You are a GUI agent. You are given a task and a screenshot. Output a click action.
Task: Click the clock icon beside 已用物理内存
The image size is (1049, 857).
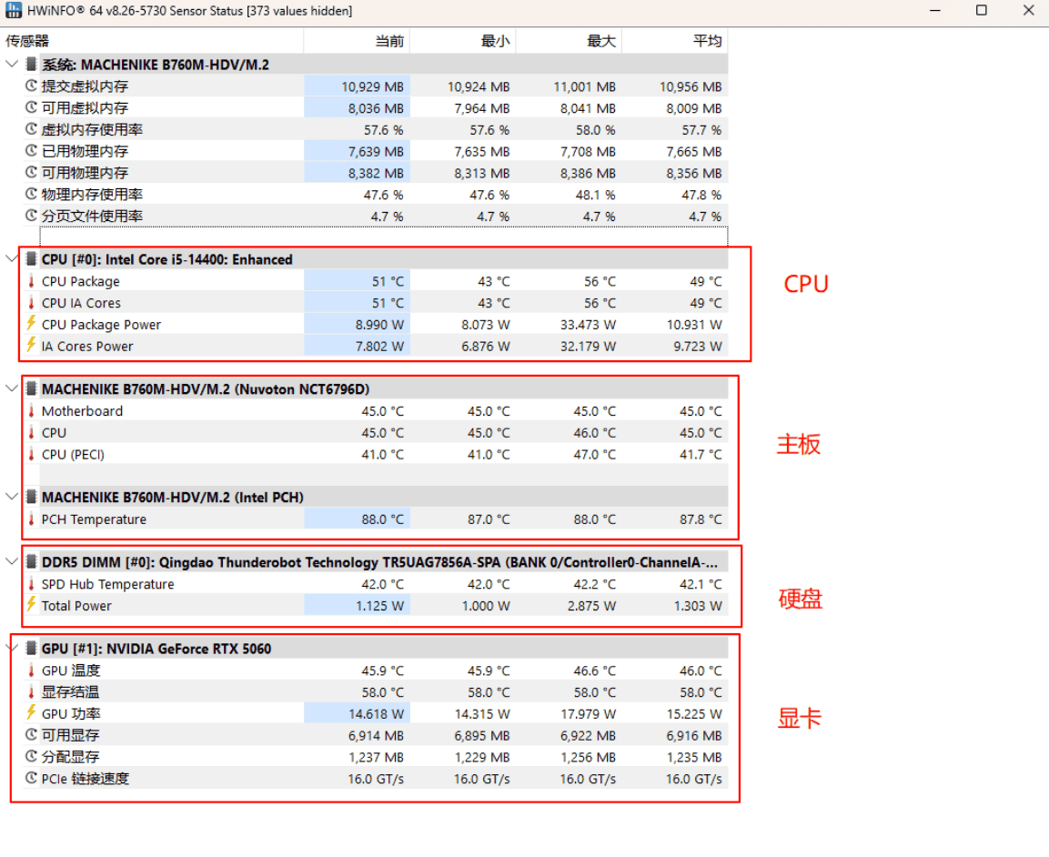31,150
